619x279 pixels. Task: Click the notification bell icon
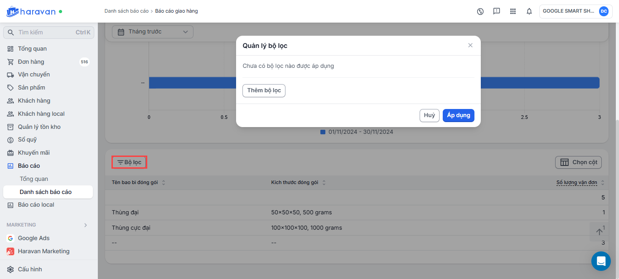pos(529,11)
